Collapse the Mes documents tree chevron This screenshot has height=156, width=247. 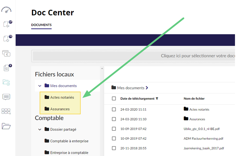coord(40,86)
